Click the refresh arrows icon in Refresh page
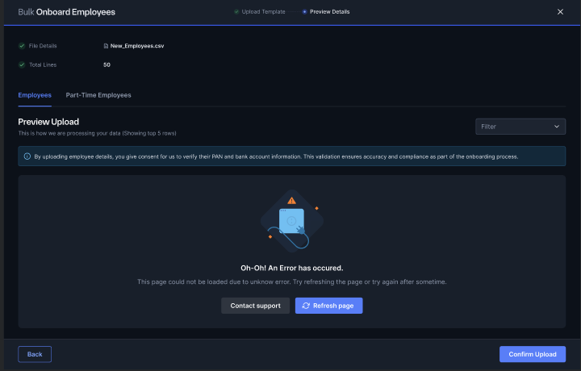 306,306
